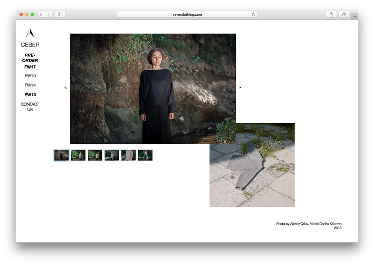Open the PRE-ORDER FW17 page
This screenshot has height=265, width=374.
[x=30, y=61]
